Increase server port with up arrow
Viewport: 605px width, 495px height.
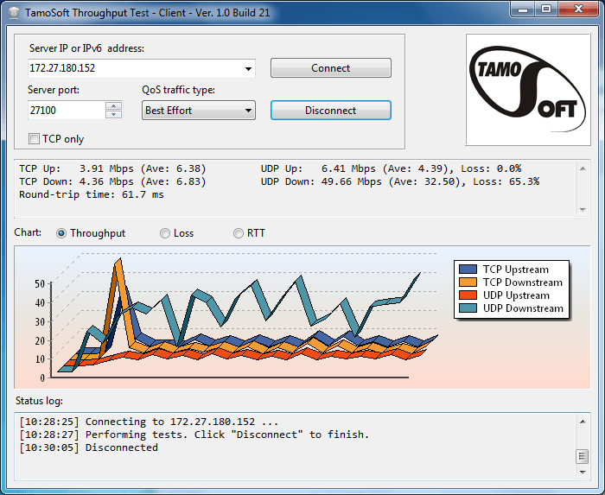pyautogui.click(x=113, y=105)
